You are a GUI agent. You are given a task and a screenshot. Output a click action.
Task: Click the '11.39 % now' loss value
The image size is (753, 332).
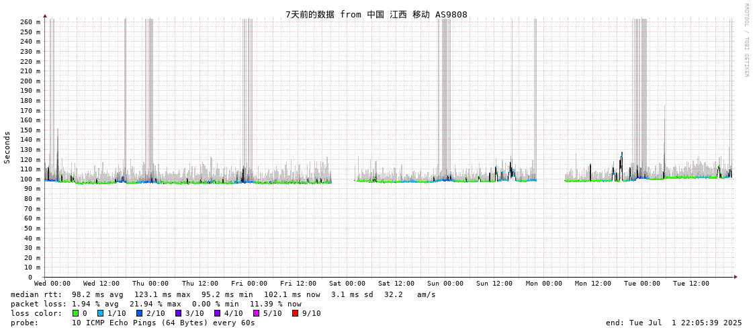[275, 304]
